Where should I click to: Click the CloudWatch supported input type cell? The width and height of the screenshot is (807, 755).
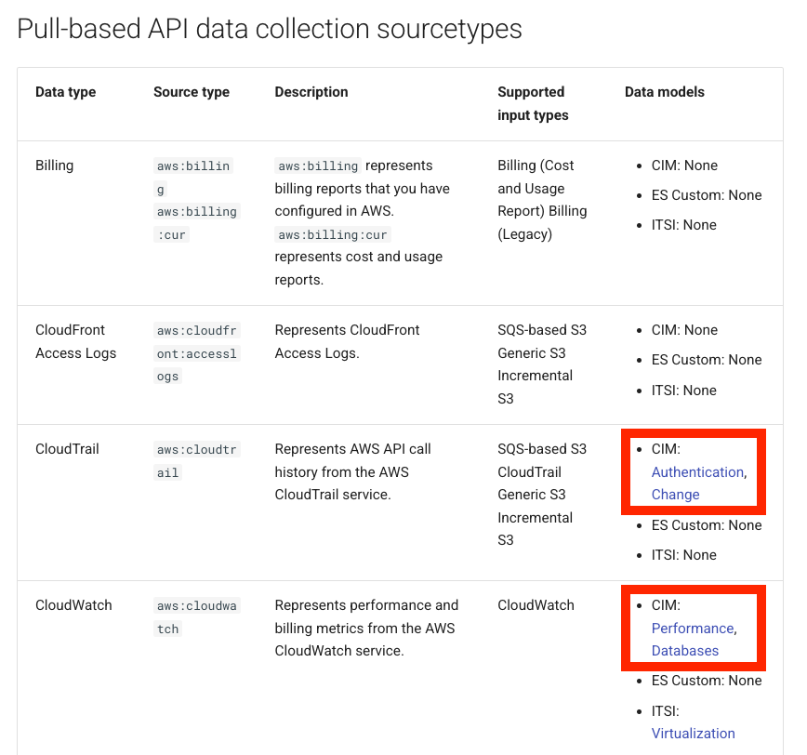(x=536, y=605)
